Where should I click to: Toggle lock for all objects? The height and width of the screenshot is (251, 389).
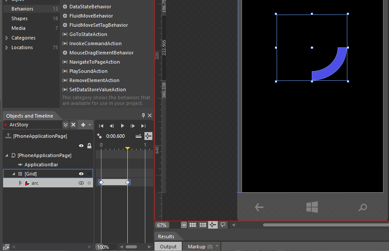click(x=89, y=146)
